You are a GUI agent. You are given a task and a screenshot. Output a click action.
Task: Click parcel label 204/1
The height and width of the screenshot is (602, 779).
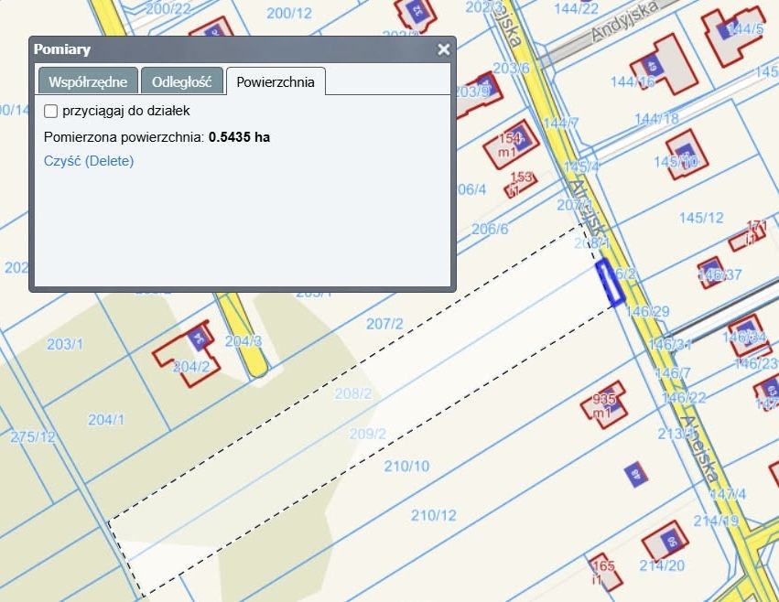point(106,420)
